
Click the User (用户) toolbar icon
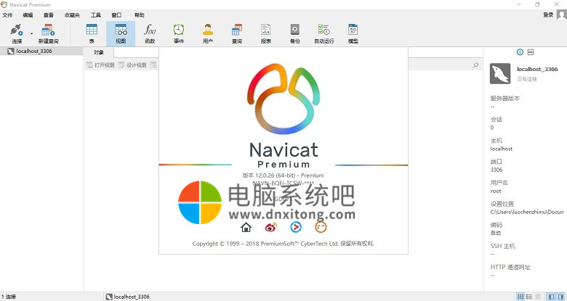pyautogui.click(x=208, y=33)
